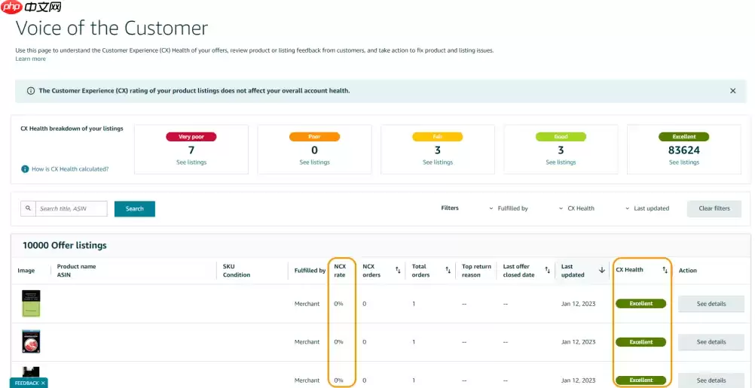Sort listings by CX Health arrows
This screenshot has width=755, height=388.
point(665,270)
